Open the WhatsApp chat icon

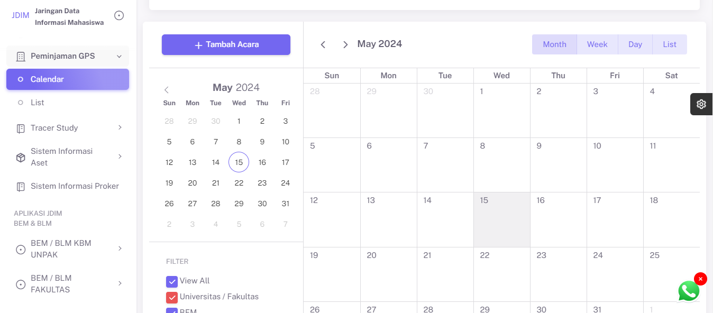688,291
